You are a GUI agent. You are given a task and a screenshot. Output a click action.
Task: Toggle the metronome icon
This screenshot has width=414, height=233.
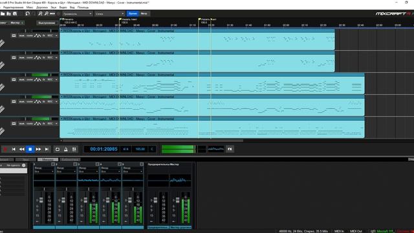click(66, 150)
